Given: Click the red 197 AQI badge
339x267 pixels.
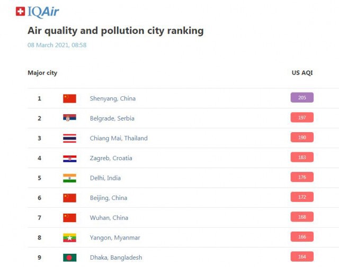Looking at the screenshot, I should coord(302,117).
